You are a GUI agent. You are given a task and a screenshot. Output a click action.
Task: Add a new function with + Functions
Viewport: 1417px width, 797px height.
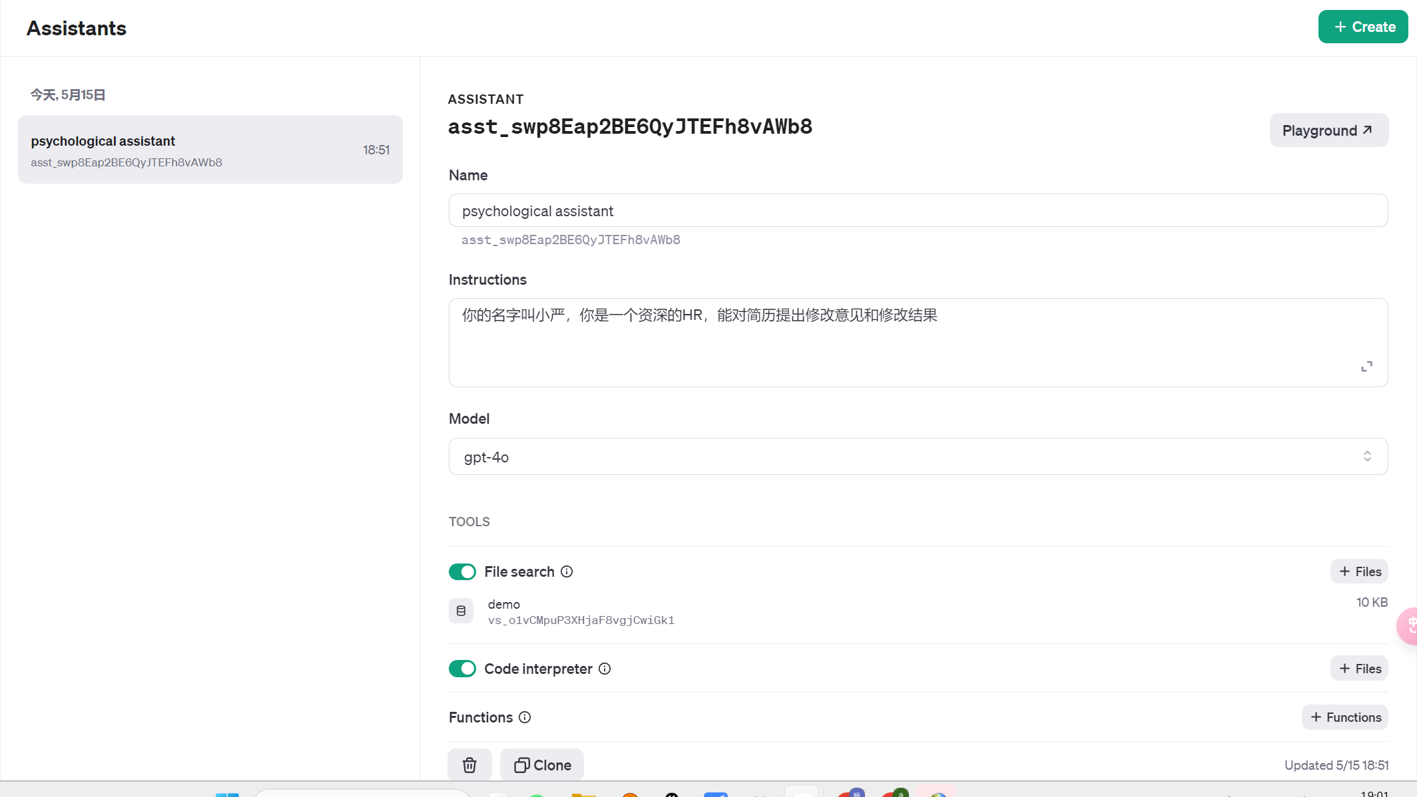pyautogui.click(x=1344, y=717)
